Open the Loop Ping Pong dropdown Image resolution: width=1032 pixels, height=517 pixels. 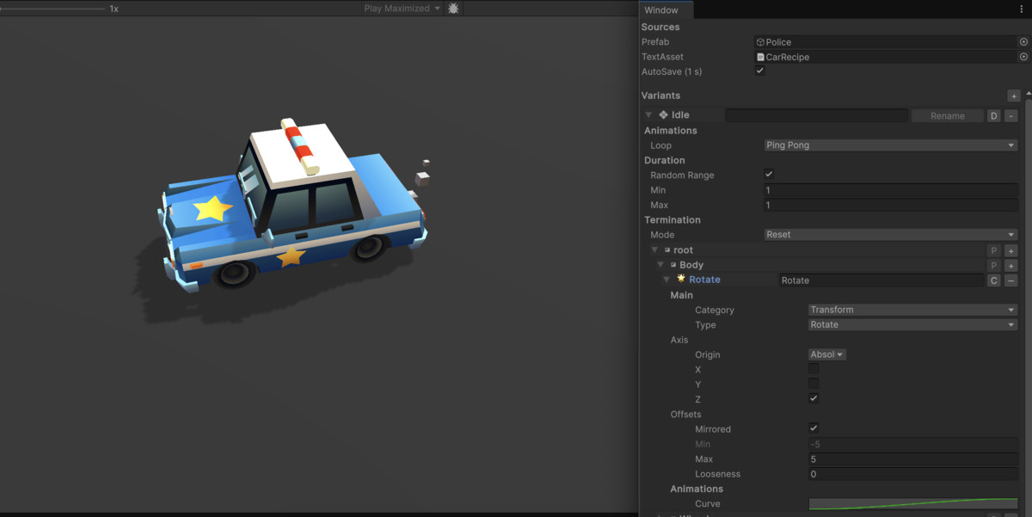pos(890,145)
